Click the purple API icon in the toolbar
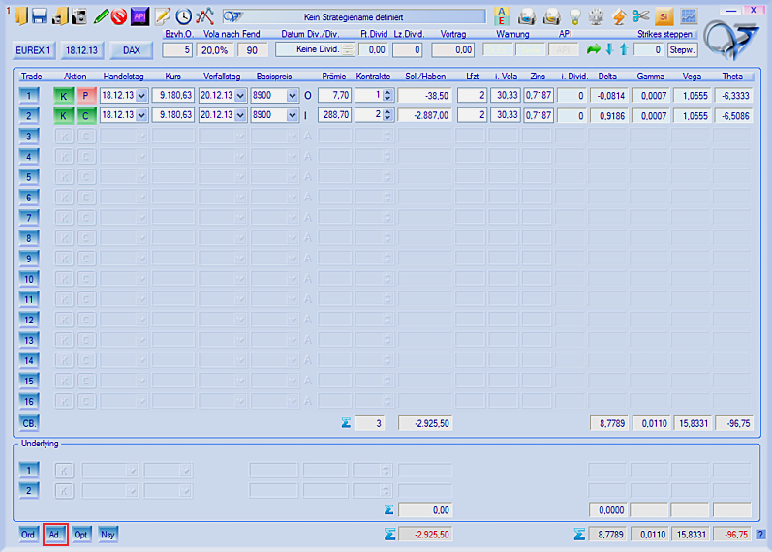 click(x=139, y=16)
